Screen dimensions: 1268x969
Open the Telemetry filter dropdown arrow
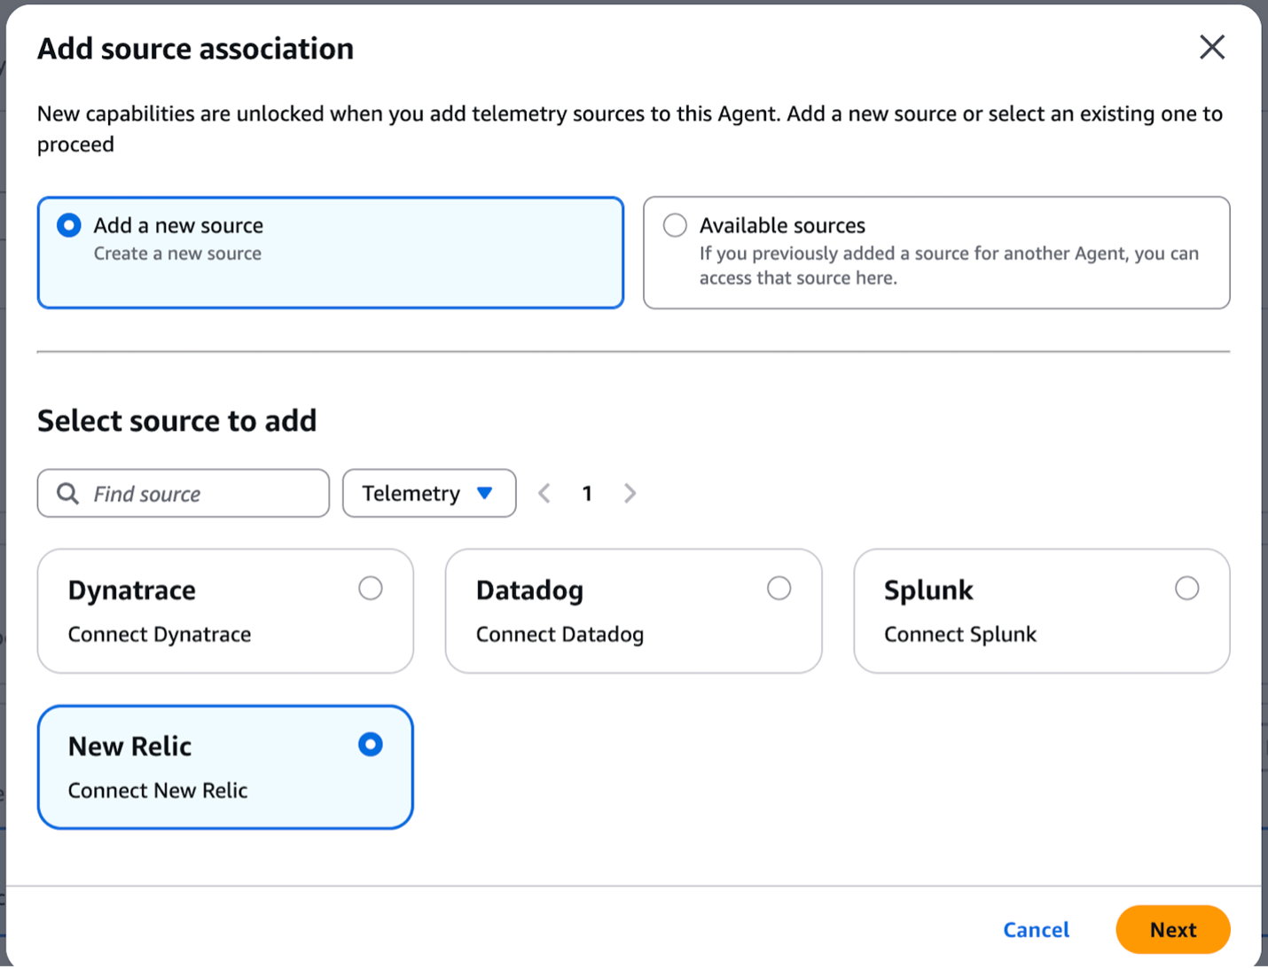pyautogui.click(x=485, y=493)
